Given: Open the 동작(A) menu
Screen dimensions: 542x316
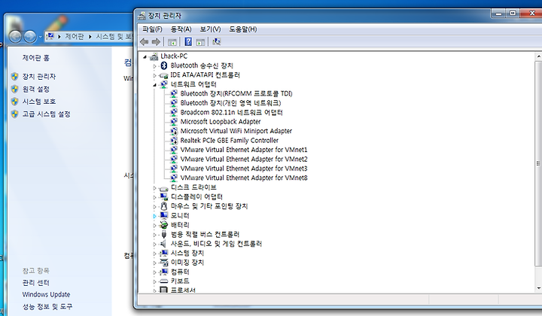Looking at the screenshot, I should 181,29.
